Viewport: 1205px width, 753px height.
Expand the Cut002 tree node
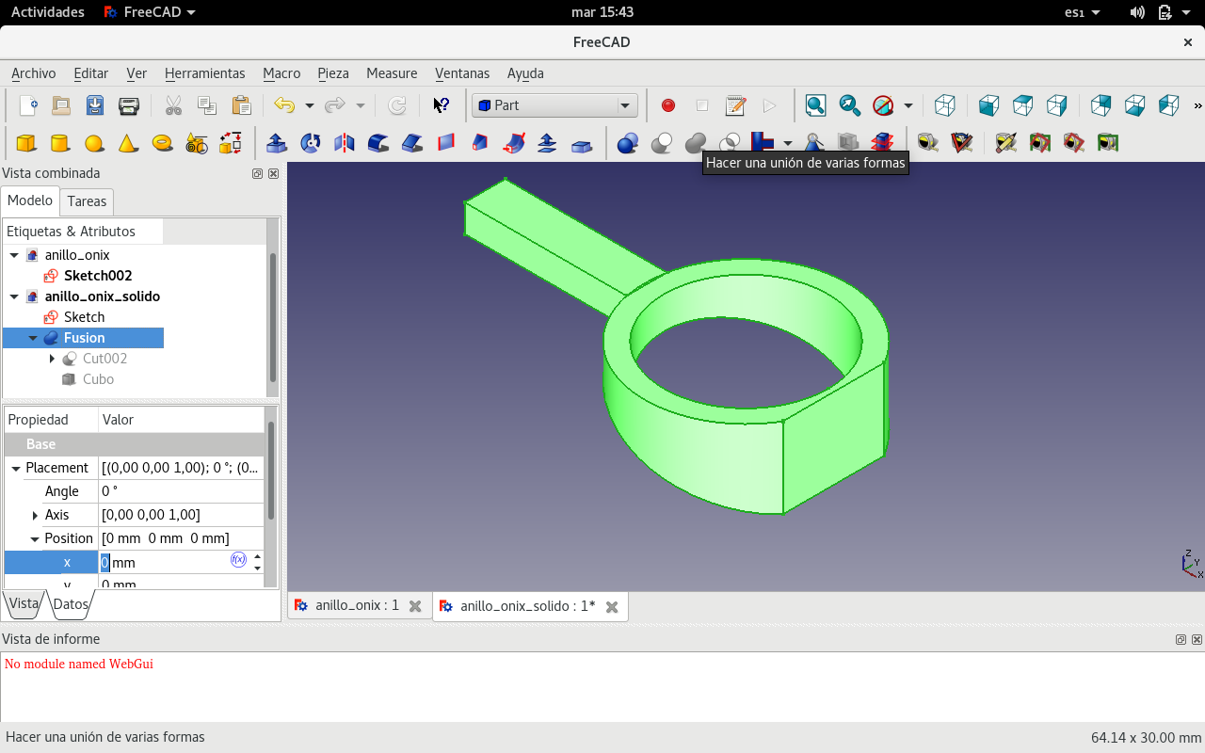pyautogui.click(x=52, y=359)
